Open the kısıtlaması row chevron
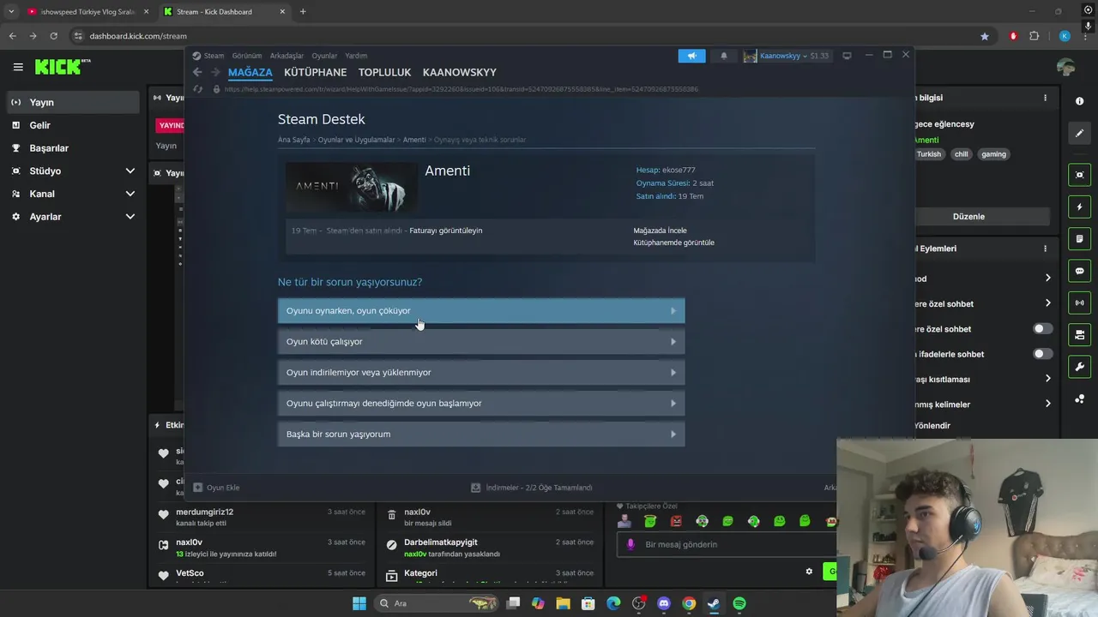 (1047, 379)
